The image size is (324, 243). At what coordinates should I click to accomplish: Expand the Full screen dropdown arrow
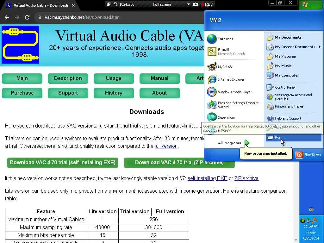click(x=189, y=4)
